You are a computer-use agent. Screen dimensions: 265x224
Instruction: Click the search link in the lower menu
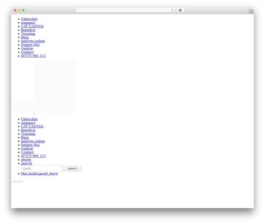tap(26, 164)
